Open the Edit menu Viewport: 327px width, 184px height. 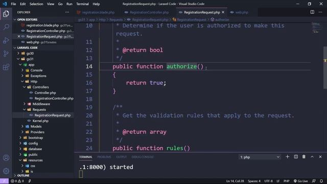click(22, 4)
